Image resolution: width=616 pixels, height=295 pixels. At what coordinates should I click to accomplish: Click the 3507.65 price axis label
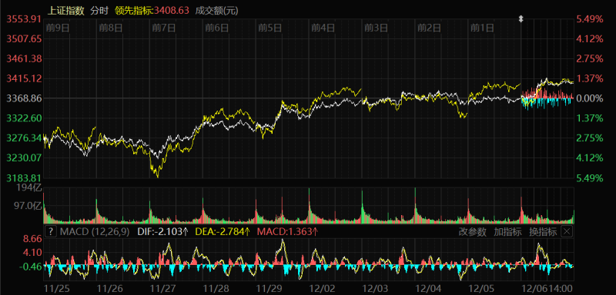24,38
